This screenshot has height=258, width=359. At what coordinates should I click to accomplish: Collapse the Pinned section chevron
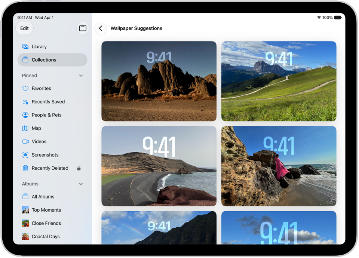click(81, 76)
